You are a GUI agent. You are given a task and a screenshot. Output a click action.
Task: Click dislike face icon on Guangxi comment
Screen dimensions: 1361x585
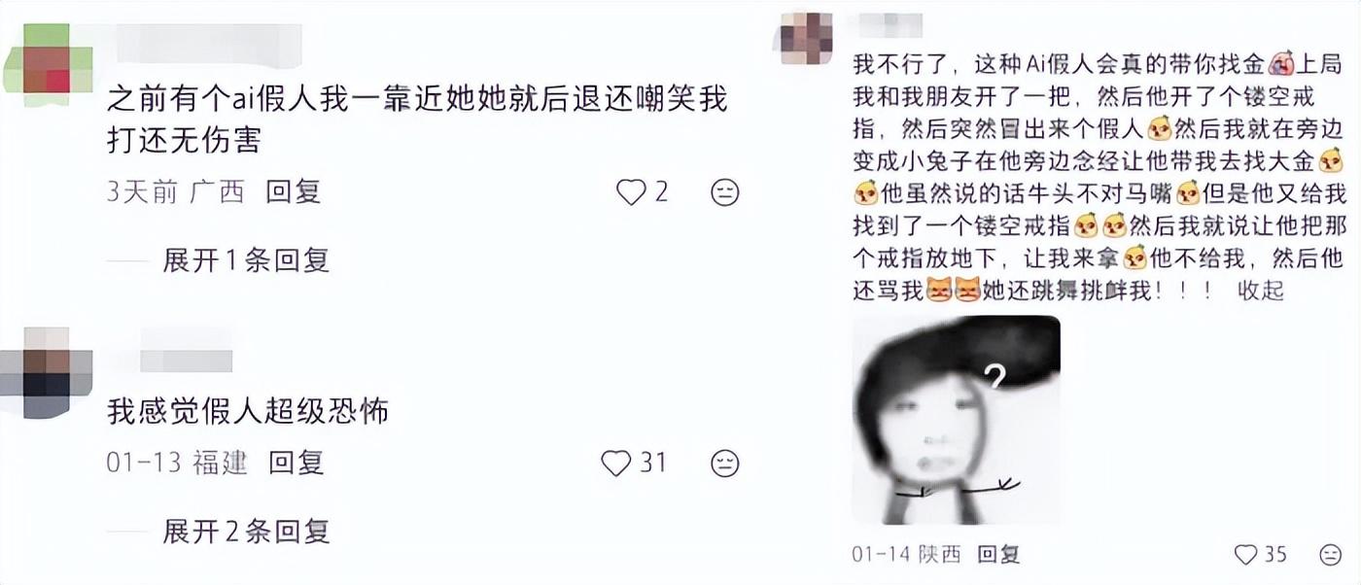pos(724,192)
